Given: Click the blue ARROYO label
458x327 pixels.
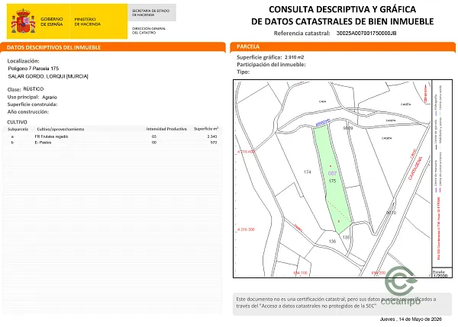Looking at the screenshot, I should click(323, 123).
